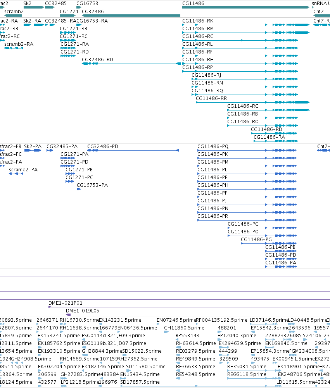Select transcript CG1271-RB

click(73, 28)
